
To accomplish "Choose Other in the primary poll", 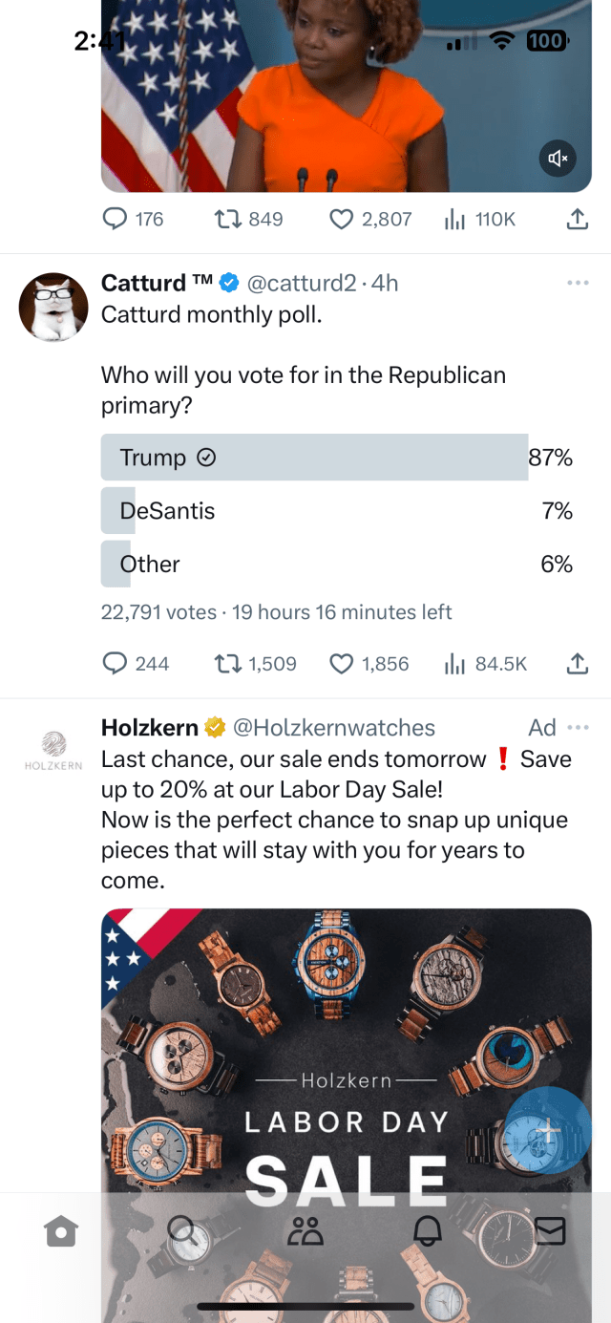I will point(315,564).
